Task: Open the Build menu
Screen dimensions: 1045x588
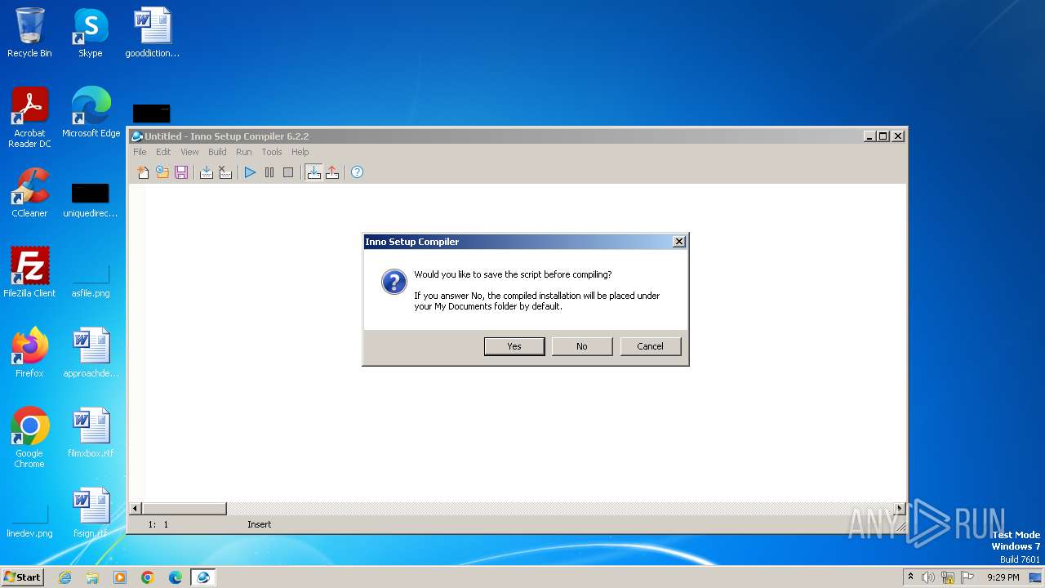Action: coord(217,152)
